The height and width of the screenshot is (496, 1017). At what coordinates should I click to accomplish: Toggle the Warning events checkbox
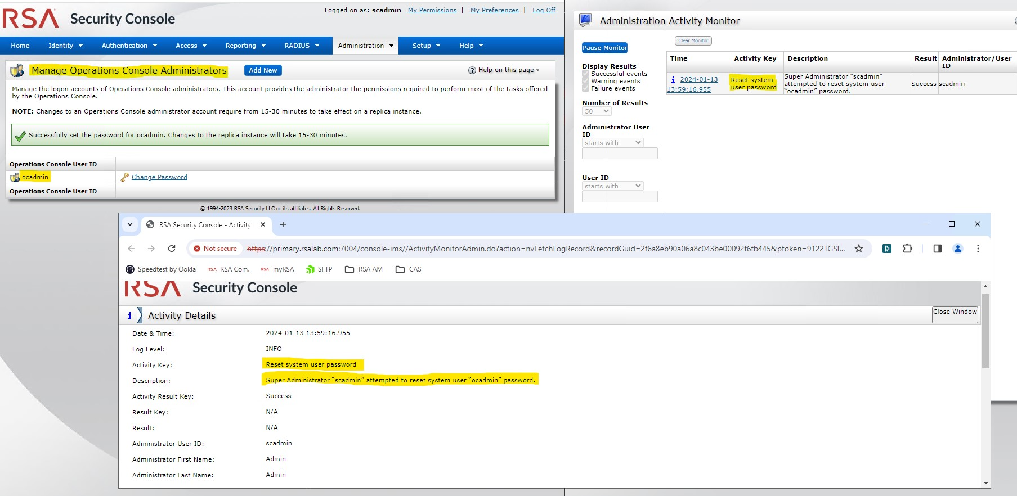(x=586, y=81)
